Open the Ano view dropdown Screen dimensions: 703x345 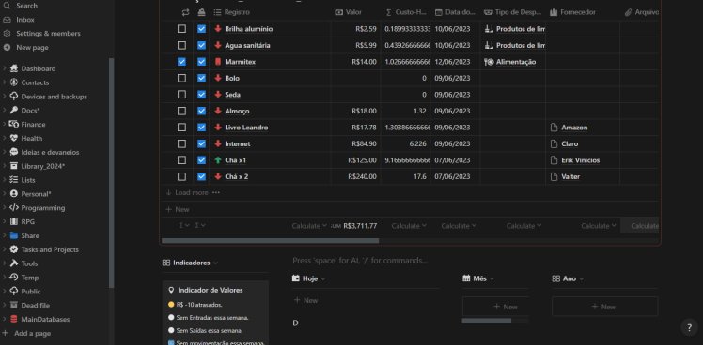568,278
